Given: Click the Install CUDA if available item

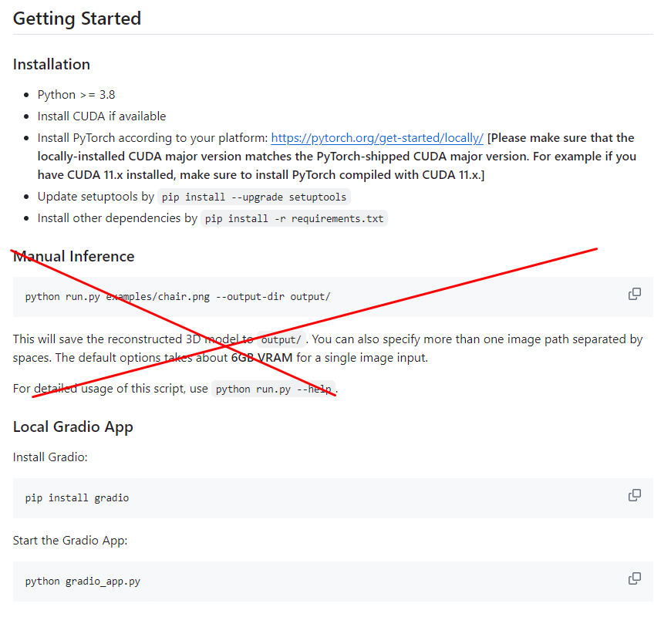Looking at the screenshot, I should [102, 116].
